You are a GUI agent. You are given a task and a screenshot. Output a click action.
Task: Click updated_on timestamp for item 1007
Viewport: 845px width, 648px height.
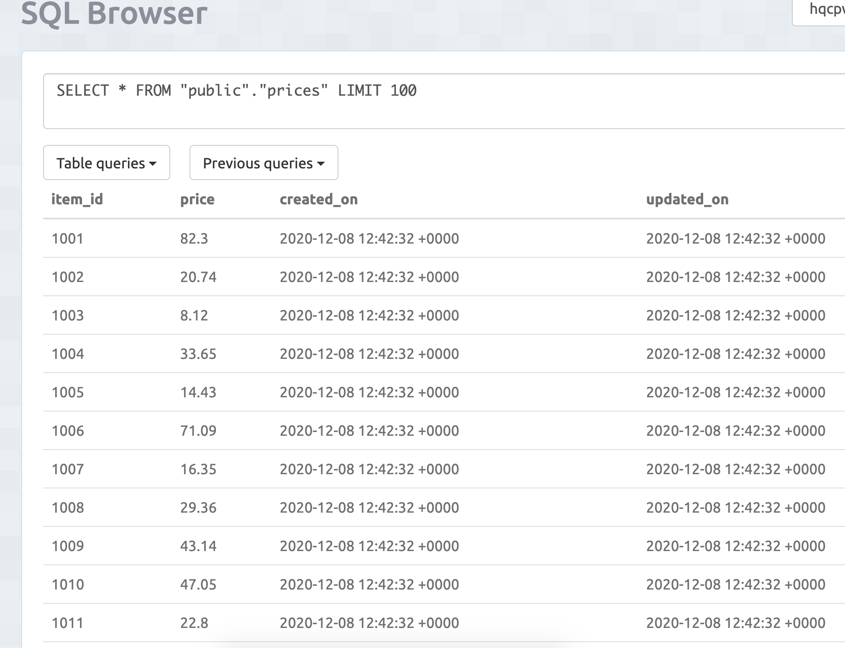click(735, 469)
